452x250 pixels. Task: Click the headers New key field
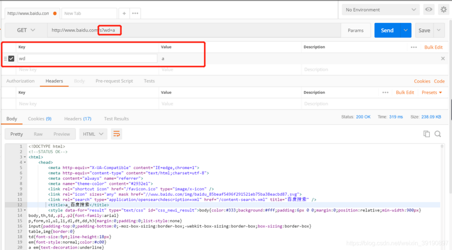pyautogui.click(x=87, y=104)
